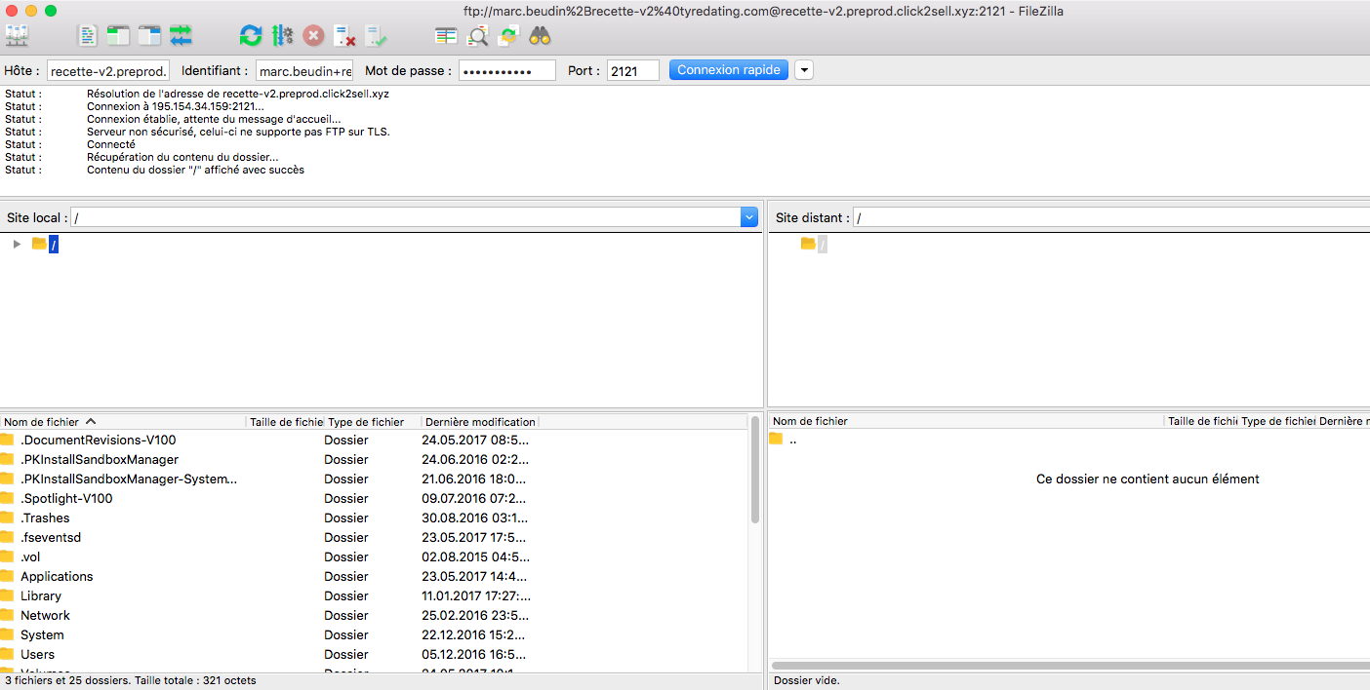Click the Connexion rapide button
Viewport: 1370px width, 690px height.
pos(729,70)
